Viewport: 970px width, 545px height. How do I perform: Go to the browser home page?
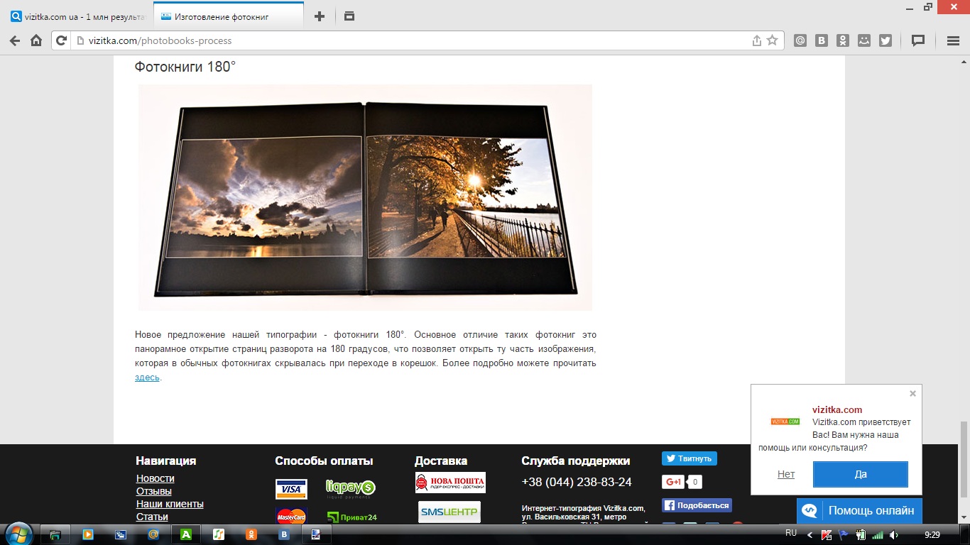coord(36,40)
